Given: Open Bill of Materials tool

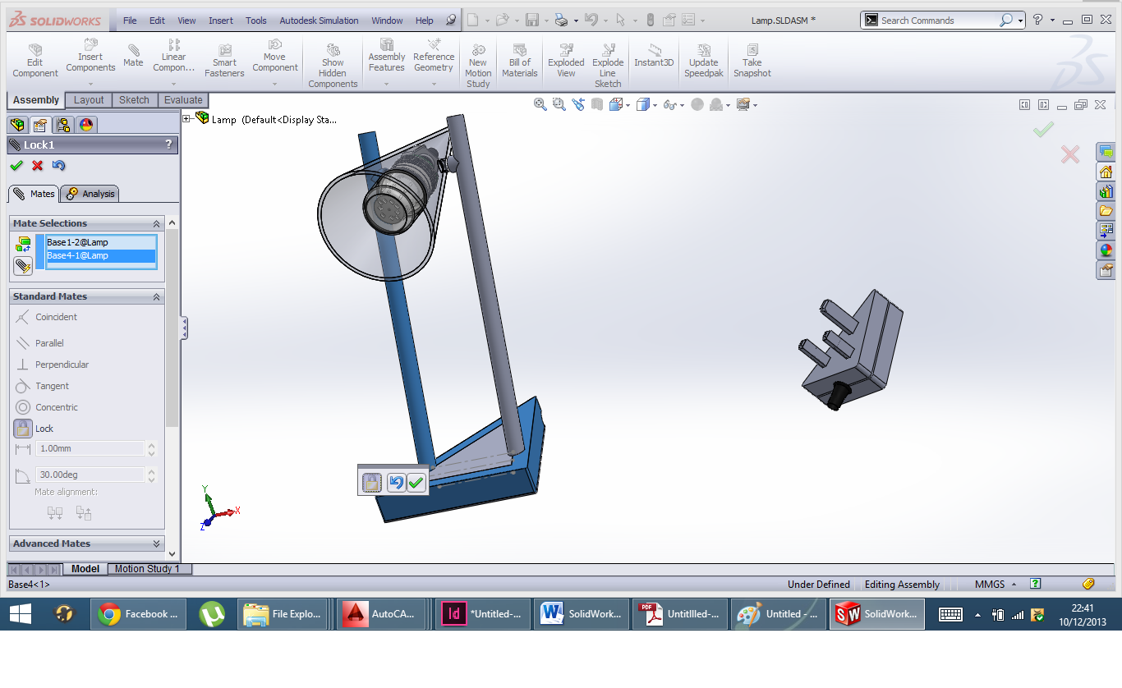Looking at the screenshot, I should tap(519, 61).
